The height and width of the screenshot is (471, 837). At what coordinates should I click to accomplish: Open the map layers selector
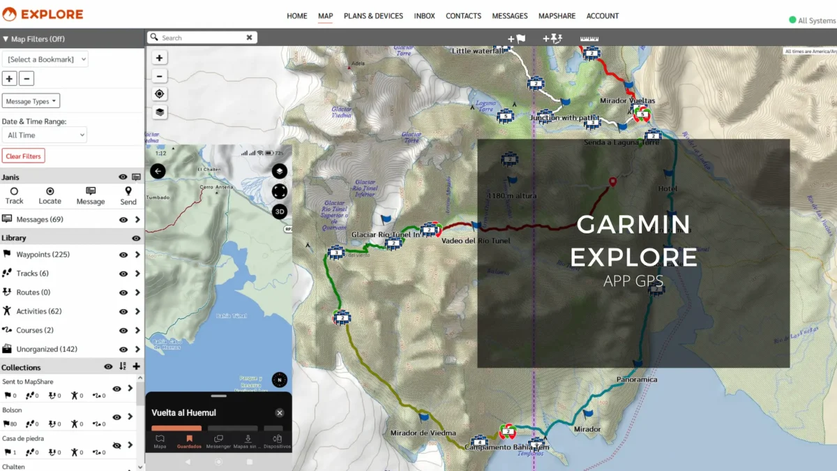(160, 112)
